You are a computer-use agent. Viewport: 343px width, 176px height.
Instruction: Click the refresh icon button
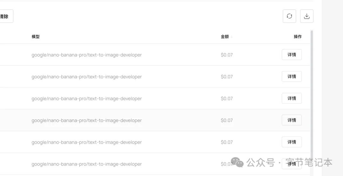(289, 16)
